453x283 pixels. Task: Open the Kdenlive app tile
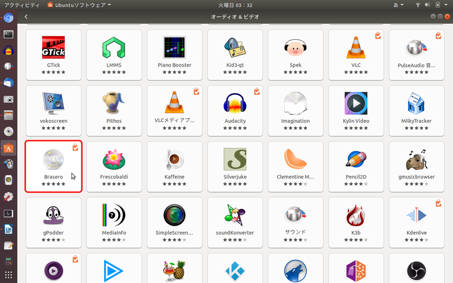[x=417, y=222]
